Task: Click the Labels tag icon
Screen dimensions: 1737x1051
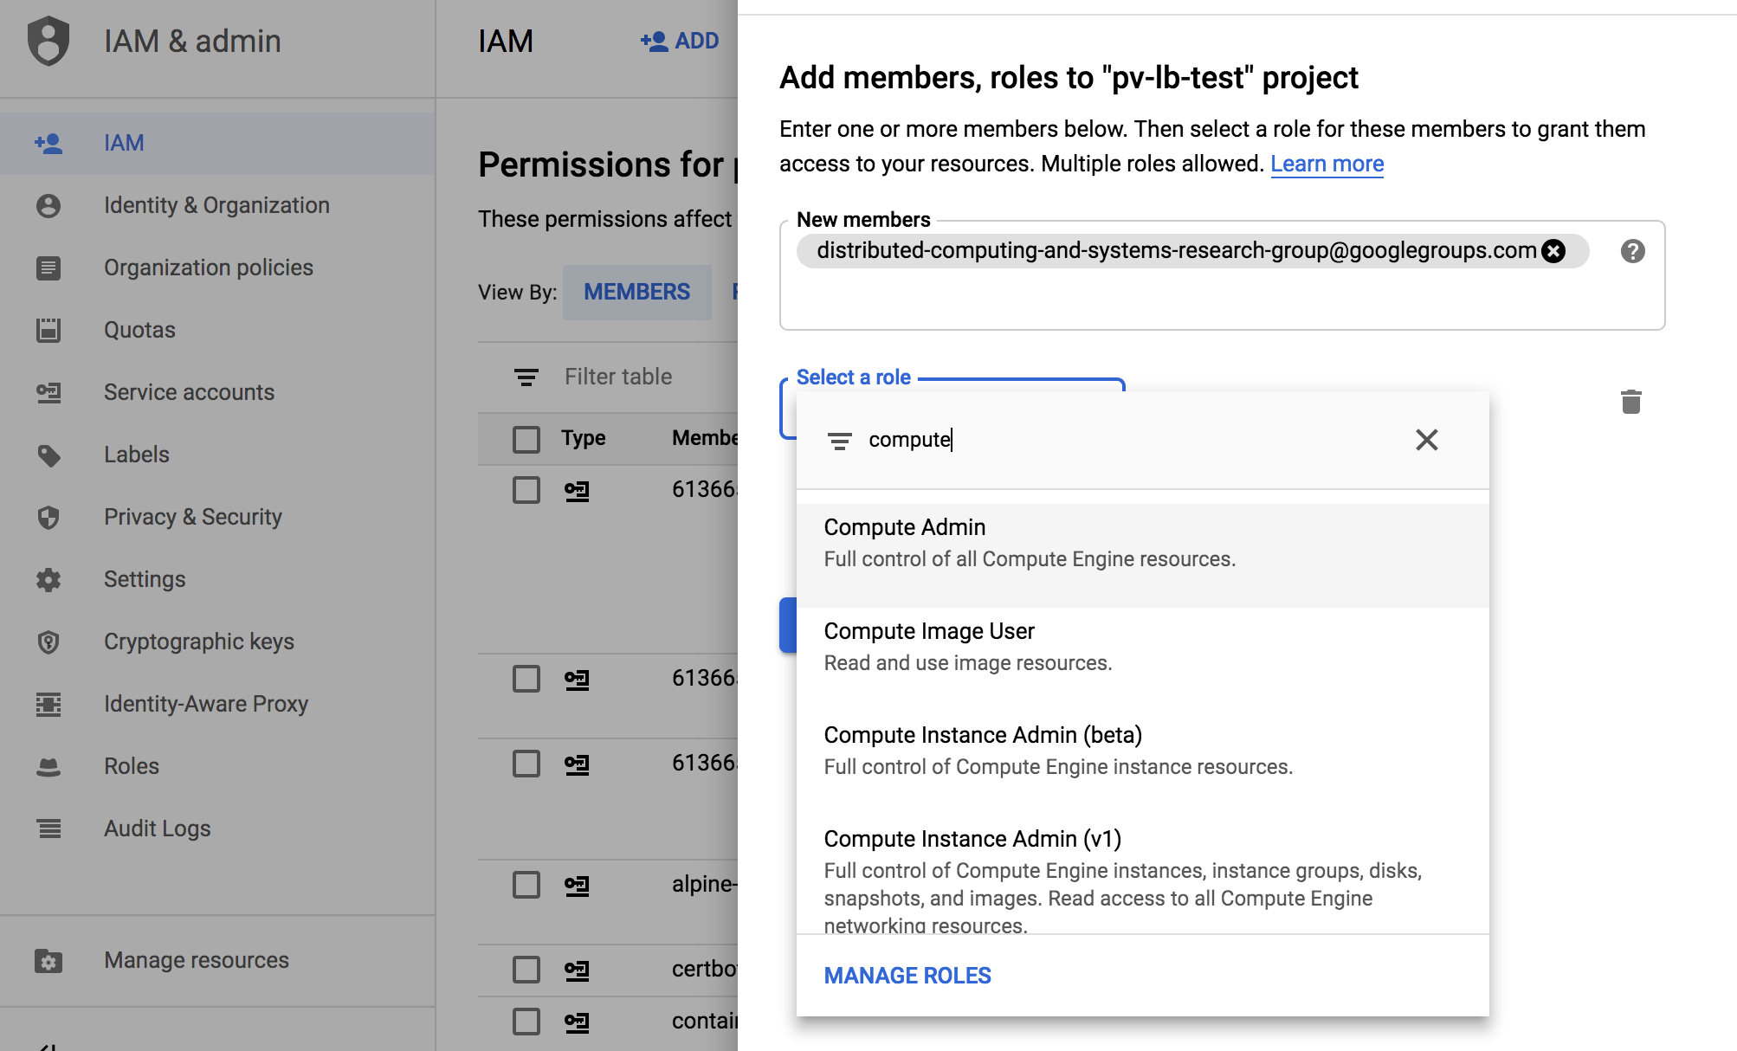Action: (48, 455)
